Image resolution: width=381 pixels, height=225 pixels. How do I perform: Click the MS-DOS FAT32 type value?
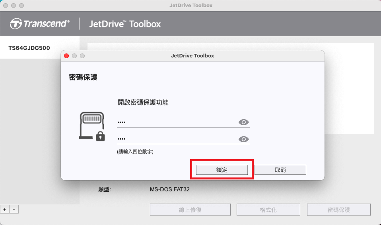[169, 189]
